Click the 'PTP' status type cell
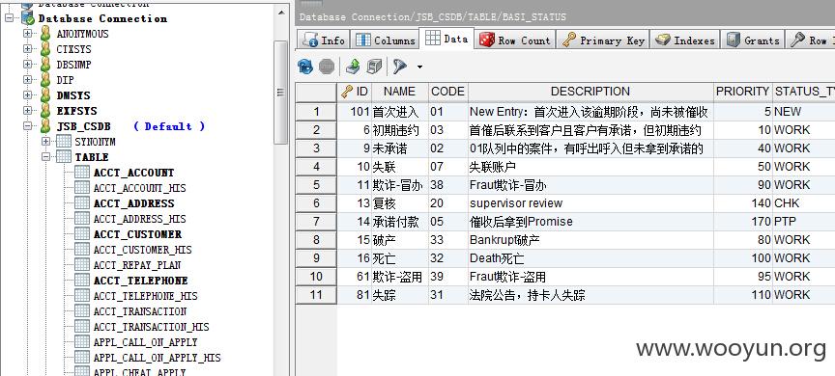Image resolution: width=835 pixels, height=376 pixels. [x=804, y=222]
